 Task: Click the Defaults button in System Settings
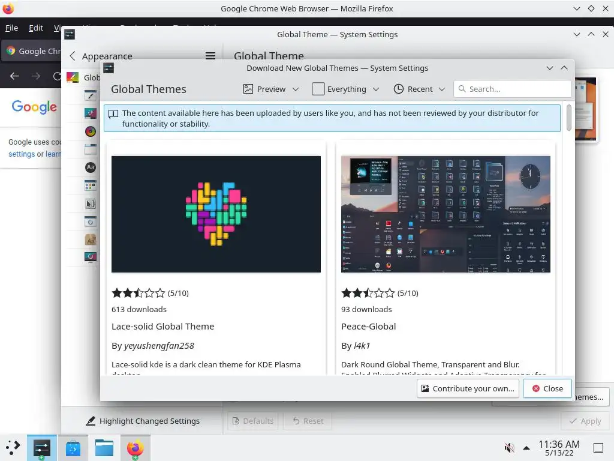253,421
